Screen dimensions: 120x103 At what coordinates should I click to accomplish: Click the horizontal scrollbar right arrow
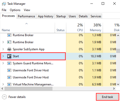114,88
